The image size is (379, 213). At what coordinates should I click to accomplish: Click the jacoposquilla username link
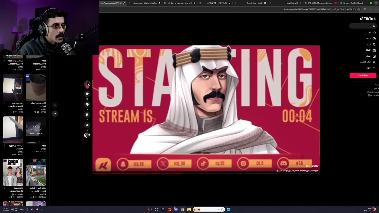[x=17, y=194]
